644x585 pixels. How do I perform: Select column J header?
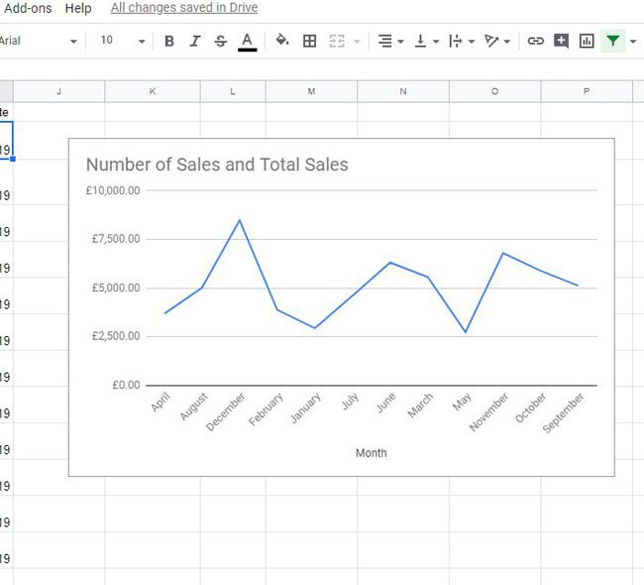pyautogui.click(x=59, y=91)
